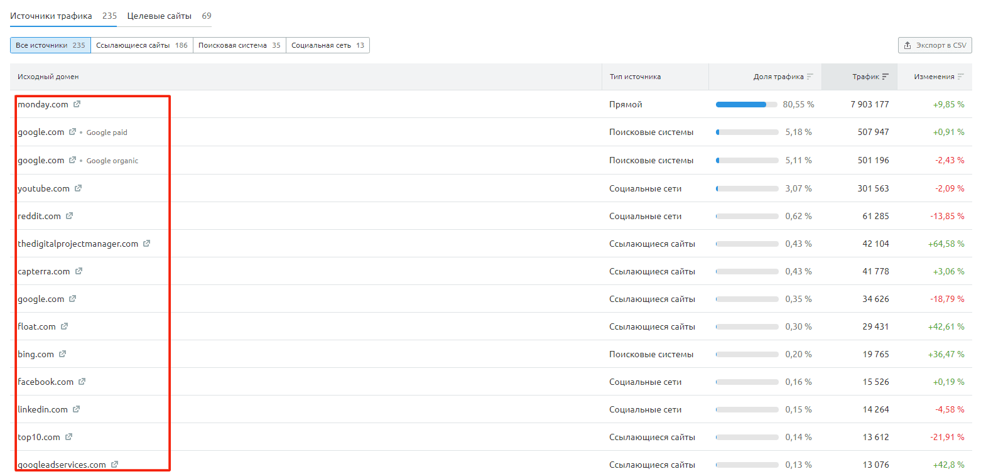The width and height of the screenshot is (986, 474).
Task: Click external link icon next to thedigitalprojectmanager.com
Action: point(146,244)
